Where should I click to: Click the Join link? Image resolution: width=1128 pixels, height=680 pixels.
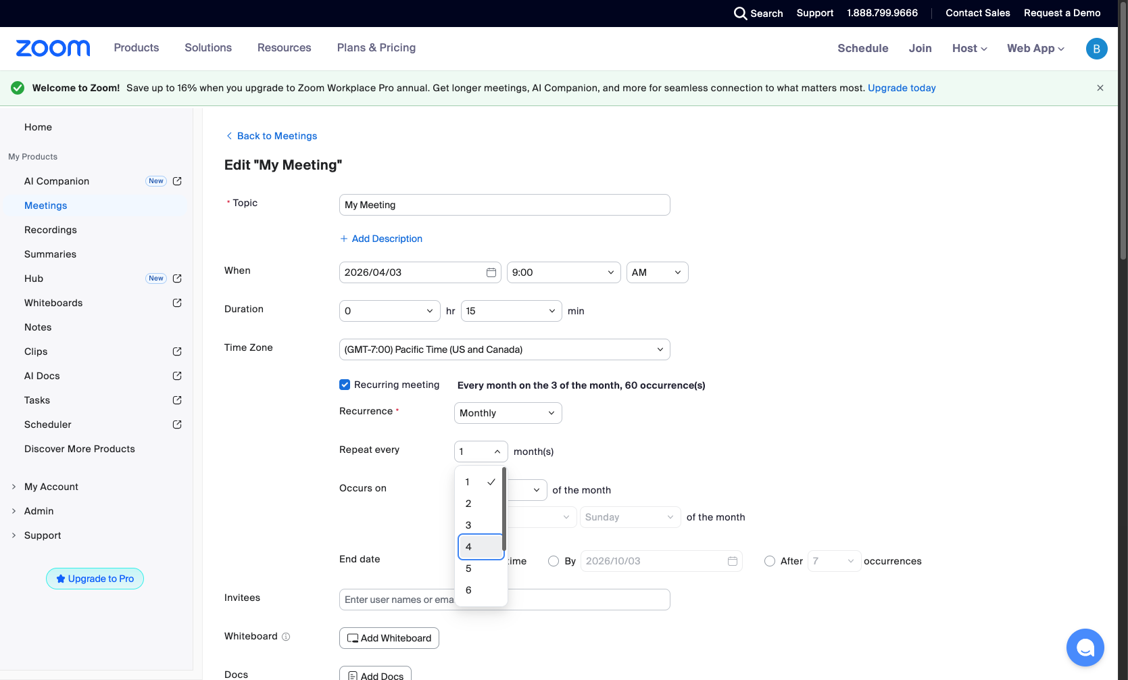(x=921, y=48)
